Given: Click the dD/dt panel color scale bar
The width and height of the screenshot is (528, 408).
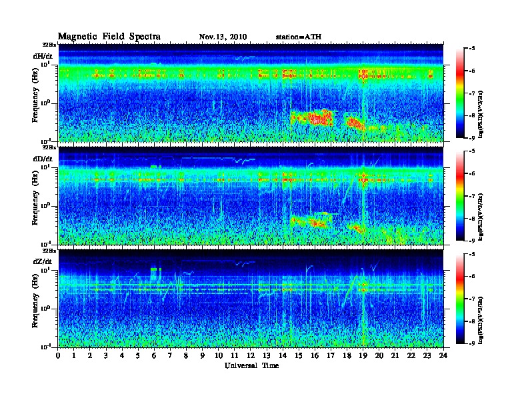Looking at the screenshot, I should click(460, 196).
